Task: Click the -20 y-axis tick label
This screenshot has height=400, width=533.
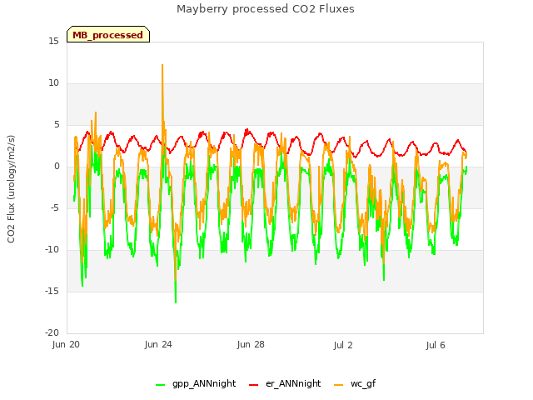Action: coord(52,332)
